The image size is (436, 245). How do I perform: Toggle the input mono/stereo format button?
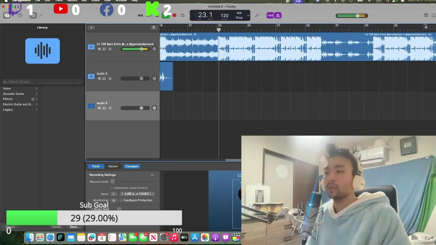tap(114, 194)
